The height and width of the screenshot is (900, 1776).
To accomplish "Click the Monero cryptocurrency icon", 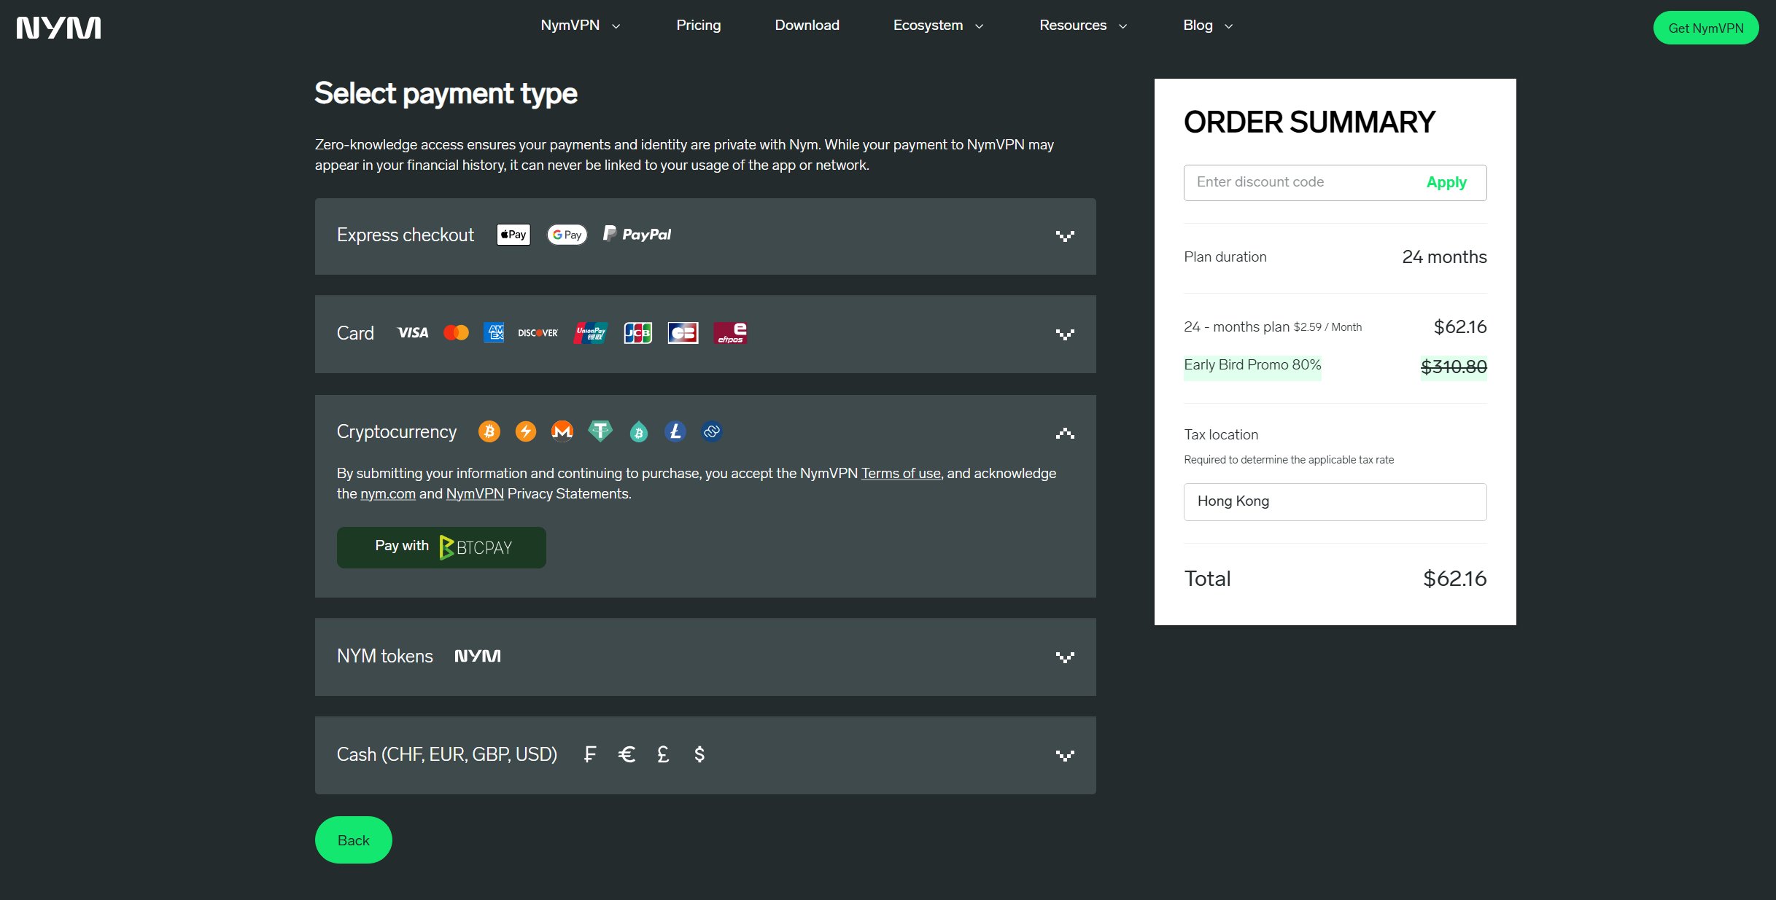I will tap(562, 431).
